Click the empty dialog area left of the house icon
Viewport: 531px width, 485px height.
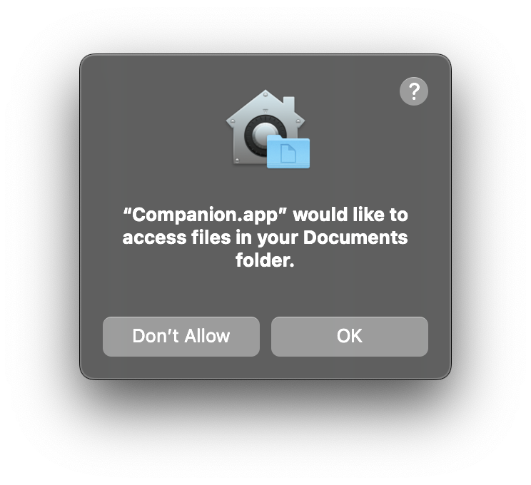tap(153, 128)
